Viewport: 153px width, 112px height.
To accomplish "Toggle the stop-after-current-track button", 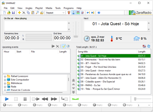I will click(64, 99).
